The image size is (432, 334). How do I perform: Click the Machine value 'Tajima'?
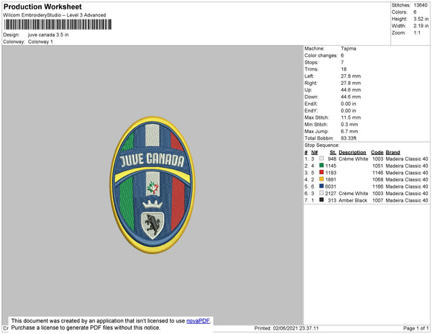pos(348,48)
